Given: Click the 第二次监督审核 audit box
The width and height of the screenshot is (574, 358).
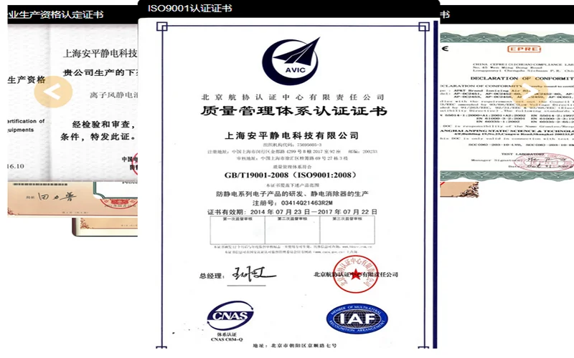Looking at the screenshot, I should pyautogui.click(x=292, y=230).
